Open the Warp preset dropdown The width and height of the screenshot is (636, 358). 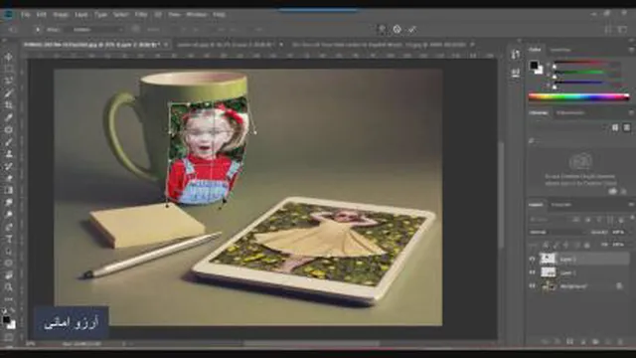(x=97, y=30)
